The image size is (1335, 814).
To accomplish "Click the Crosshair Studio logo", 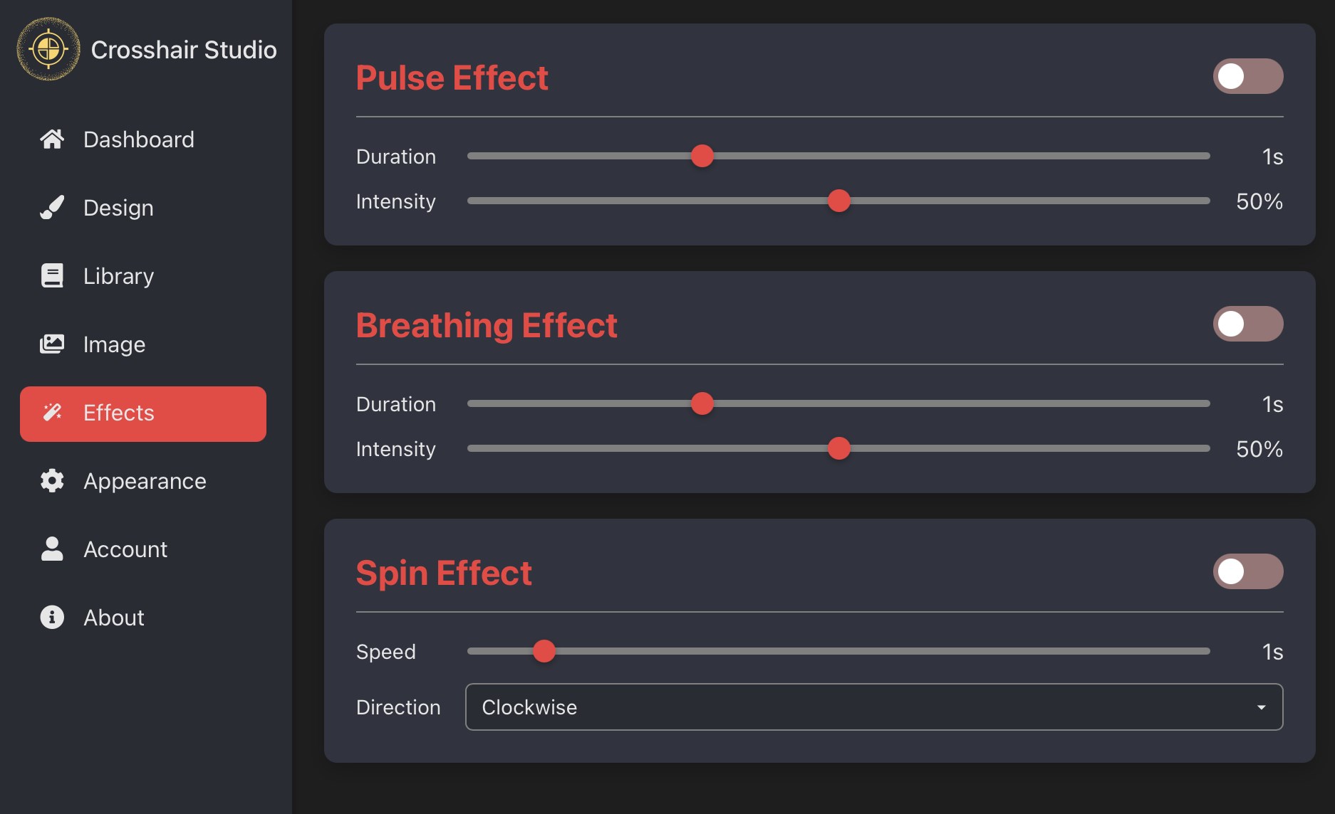I will coord(48,48).
